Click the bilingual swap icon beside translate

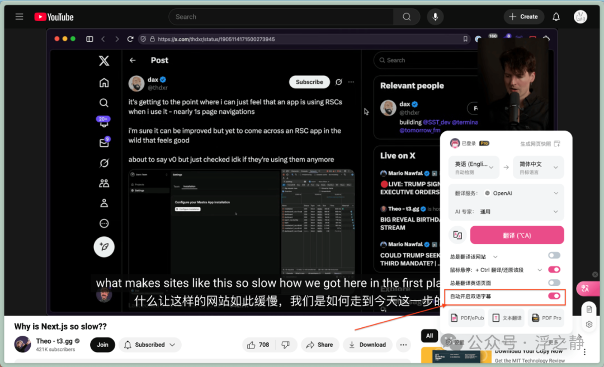click(x=457, y=235)
